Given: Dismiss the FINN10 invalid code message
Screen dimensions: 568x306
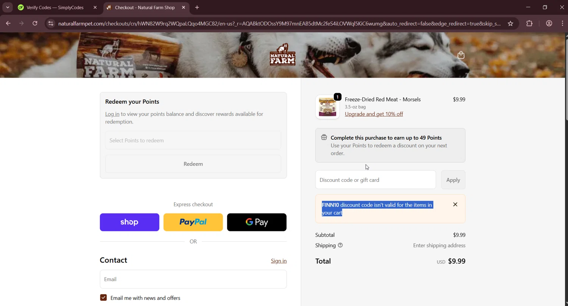Looking at the screenshot, I should [x=455, y=205].
